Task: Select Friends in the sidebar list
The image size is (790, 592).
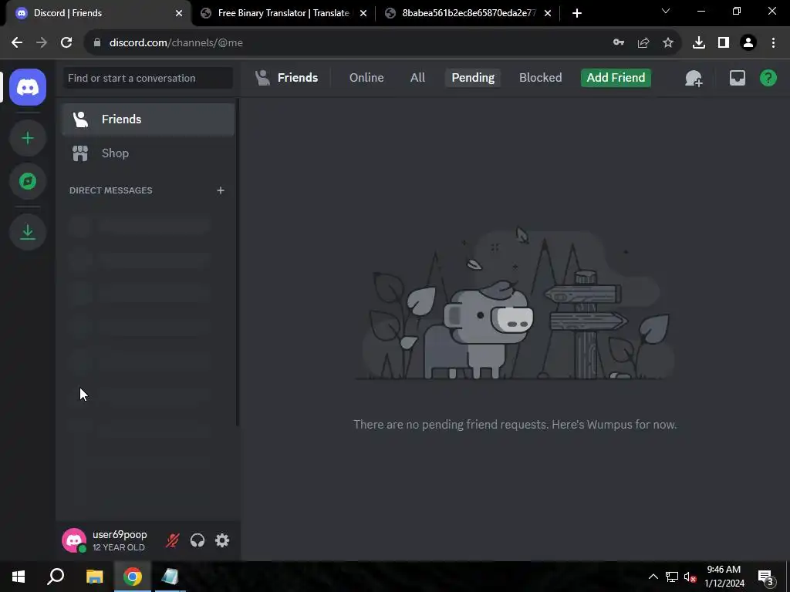Action: (x=148, y=119)
